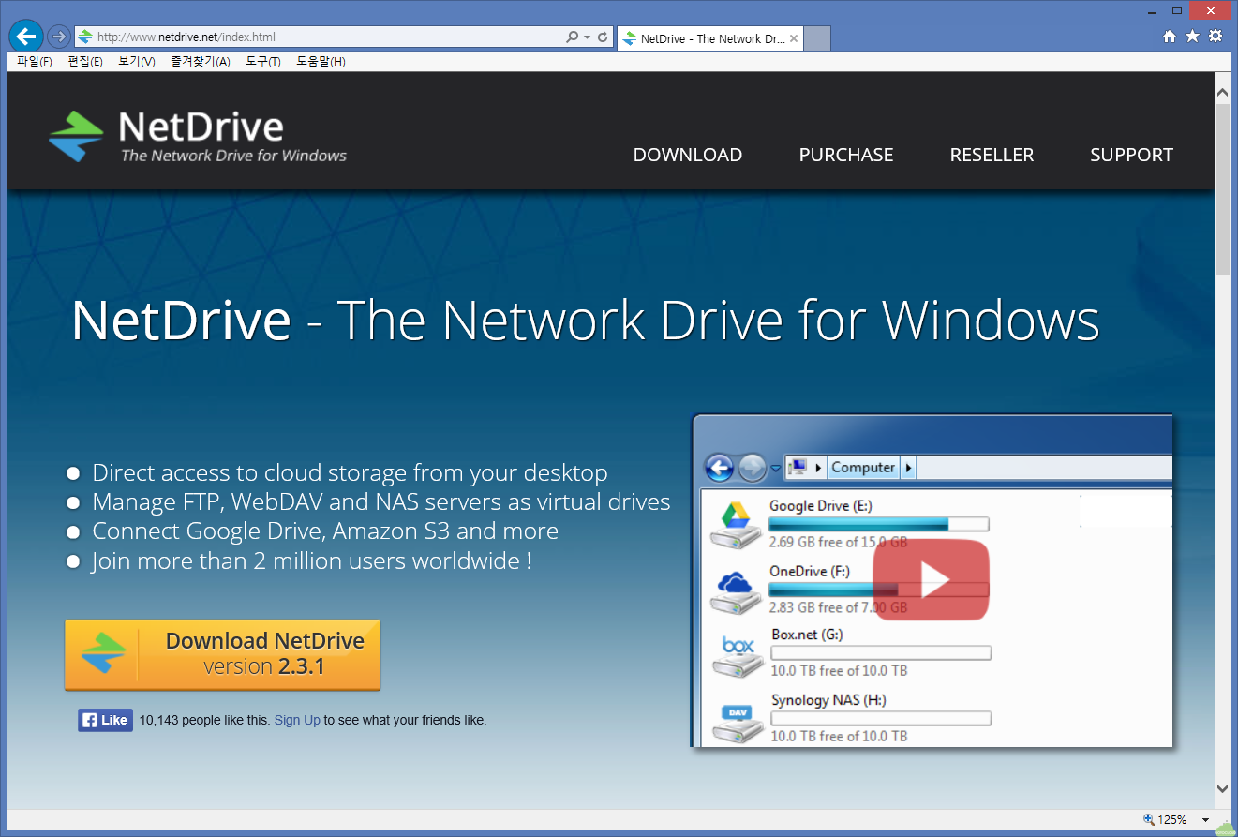
Task: Click '10,143 people like this' text
Action: point(204,720)
